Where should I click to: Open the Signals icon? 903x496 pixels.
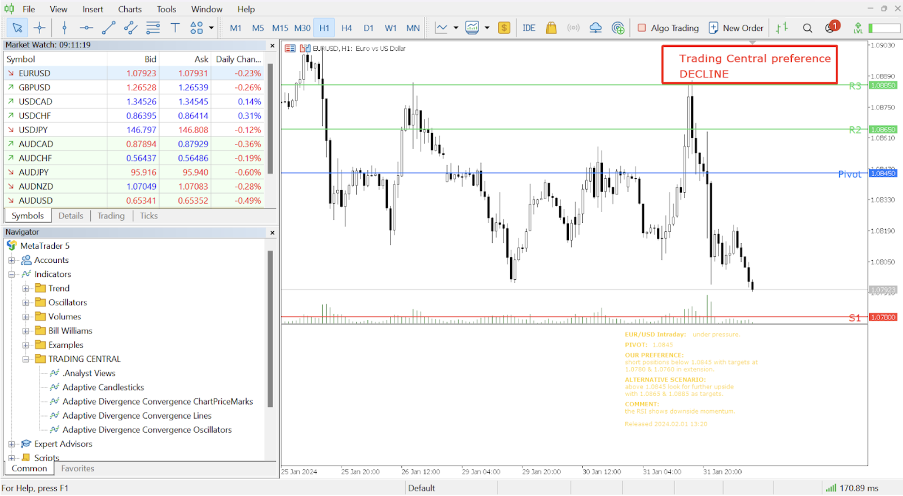(573, 28)
